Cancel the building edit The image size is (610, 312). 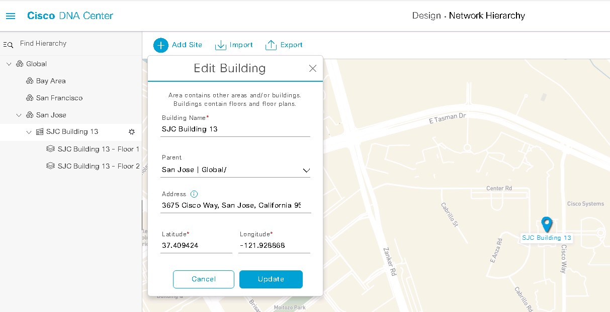coord(204,279)
